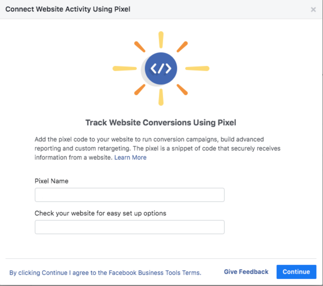Focus the Pixel Name text field
The height and width of the screenshot is (286, 323).
tap(129, 195)
